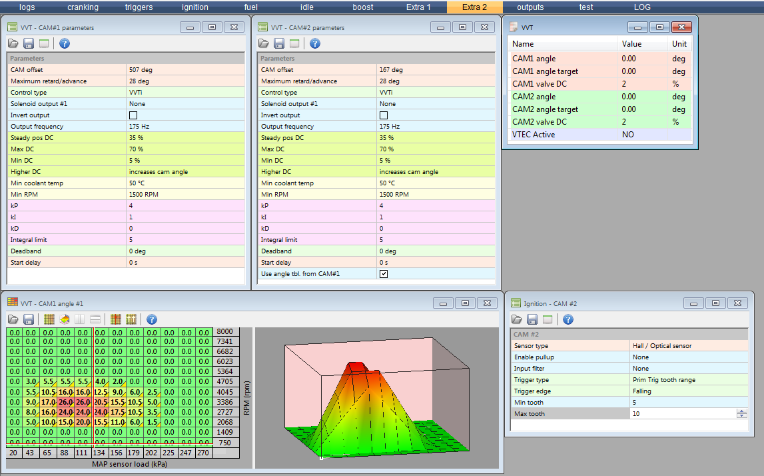Increase Max tooth value with up arrow
Screen dimensions: 764x476
pos(742,411)
